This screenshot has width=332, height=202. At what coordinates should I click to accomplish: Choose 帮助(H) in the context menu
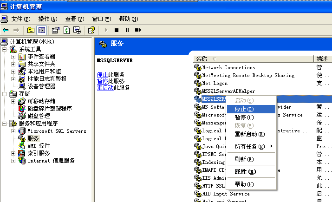pyautogui.click(x=251, y=184)
